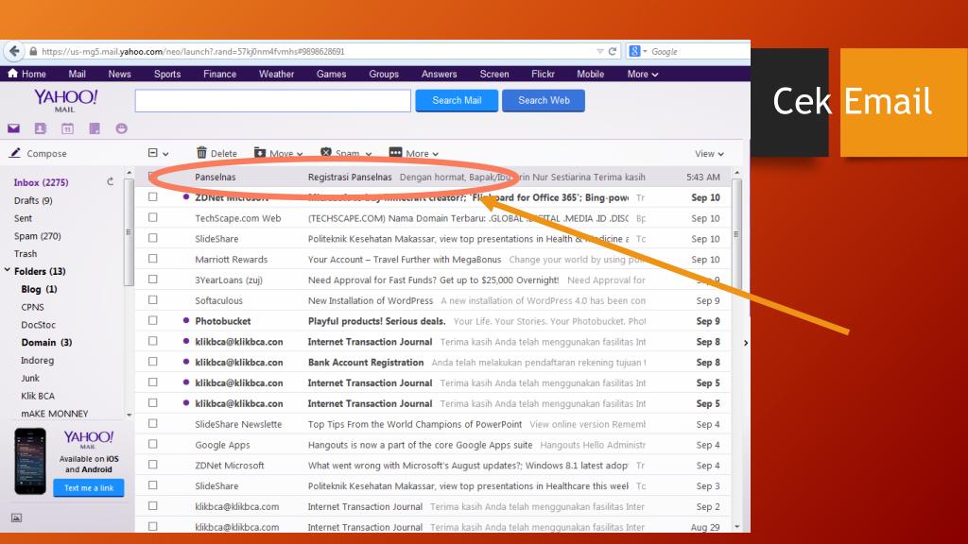Select the Google Apps email checkbox

pyautogui.click(x=152, y=445)
